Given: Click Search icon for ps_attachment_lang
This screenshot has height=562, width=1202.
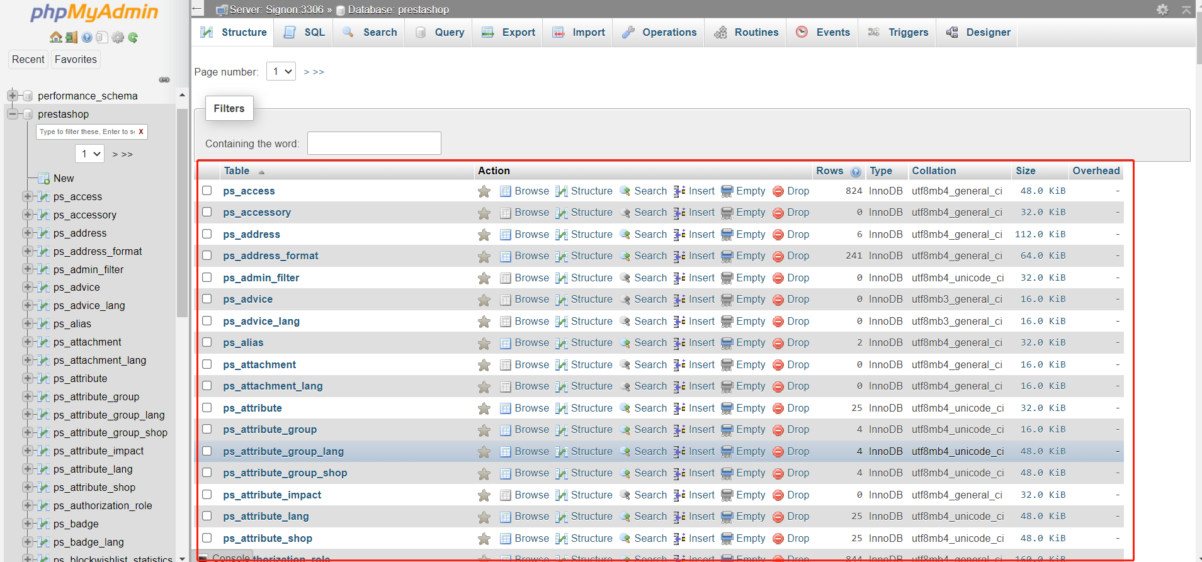Looking at the screenshot, I should [x=625, y=386].
